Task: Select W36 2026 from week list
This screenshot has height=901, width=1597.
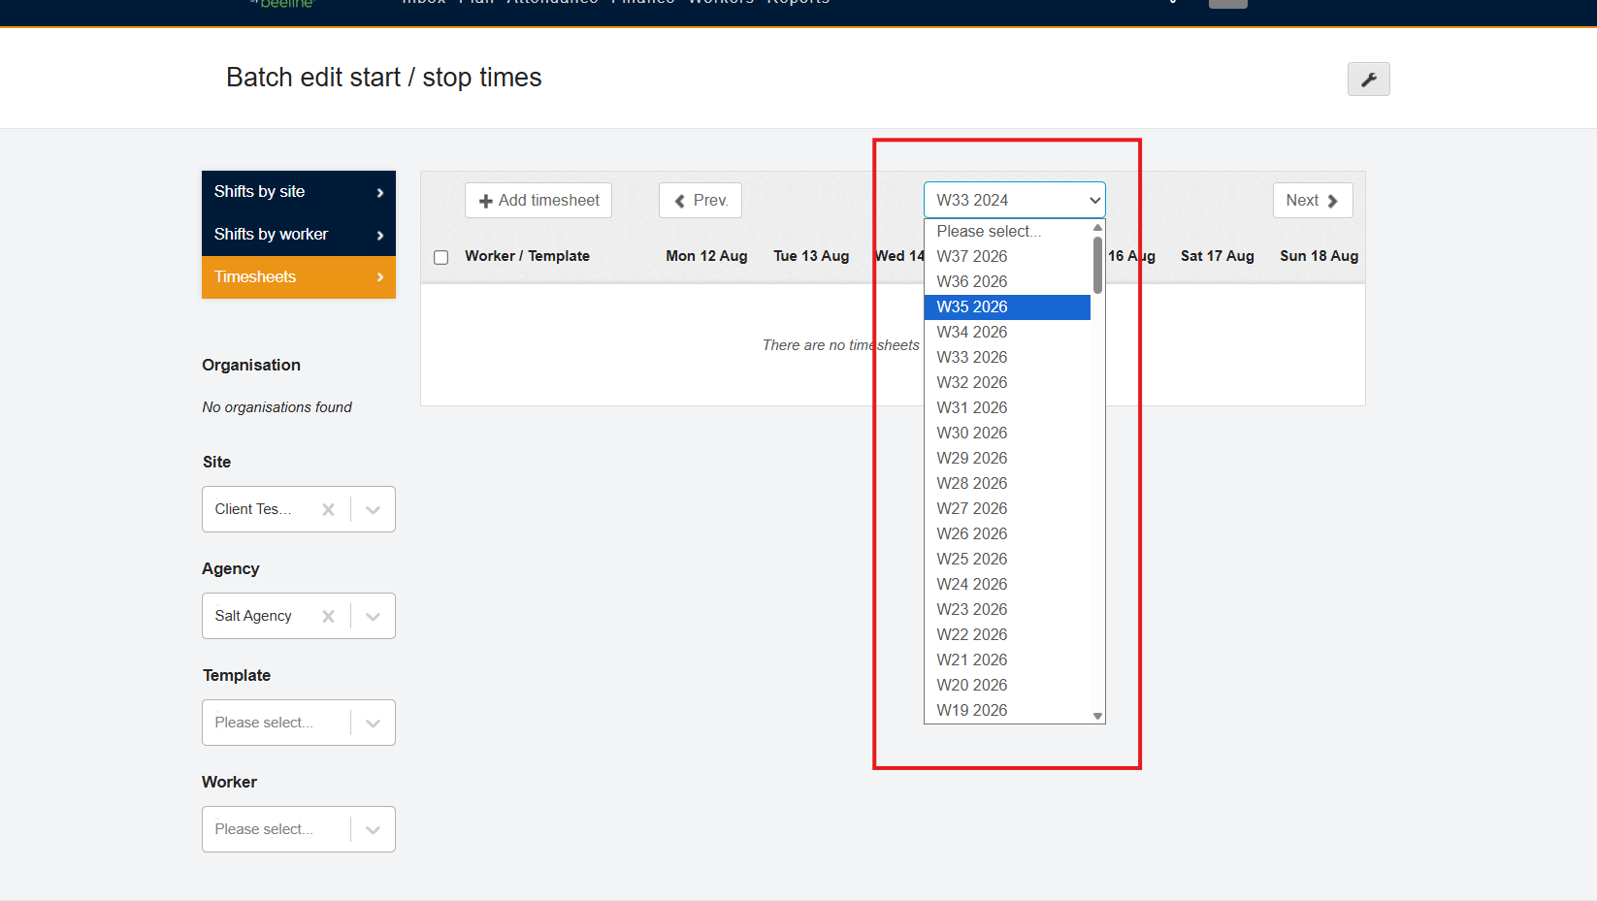Action: coord(1007,281)
